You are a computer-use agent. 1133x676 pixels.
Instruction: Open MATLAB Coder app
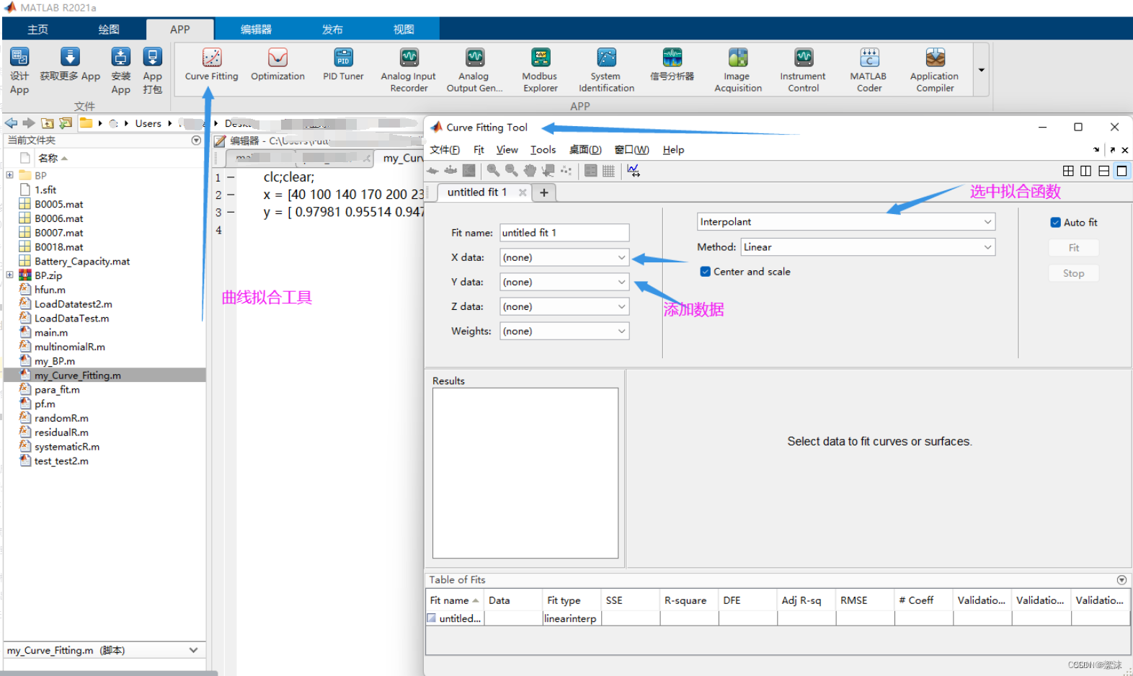[x=868, y=71]
